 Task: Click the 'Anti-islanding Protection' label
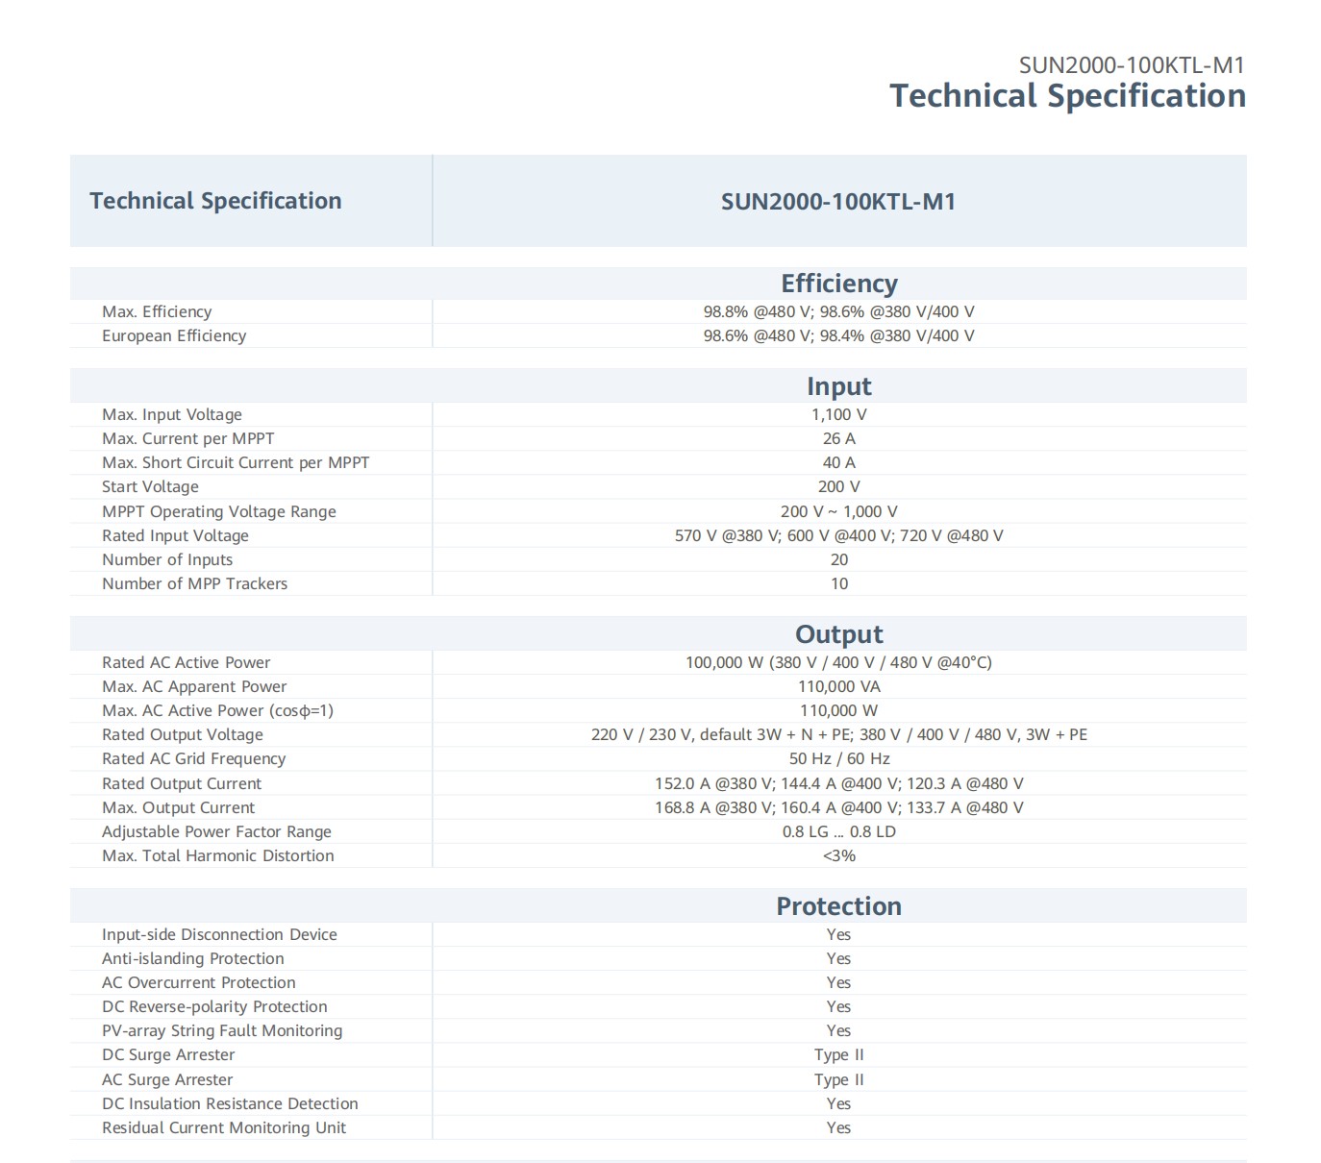[193, 958]
